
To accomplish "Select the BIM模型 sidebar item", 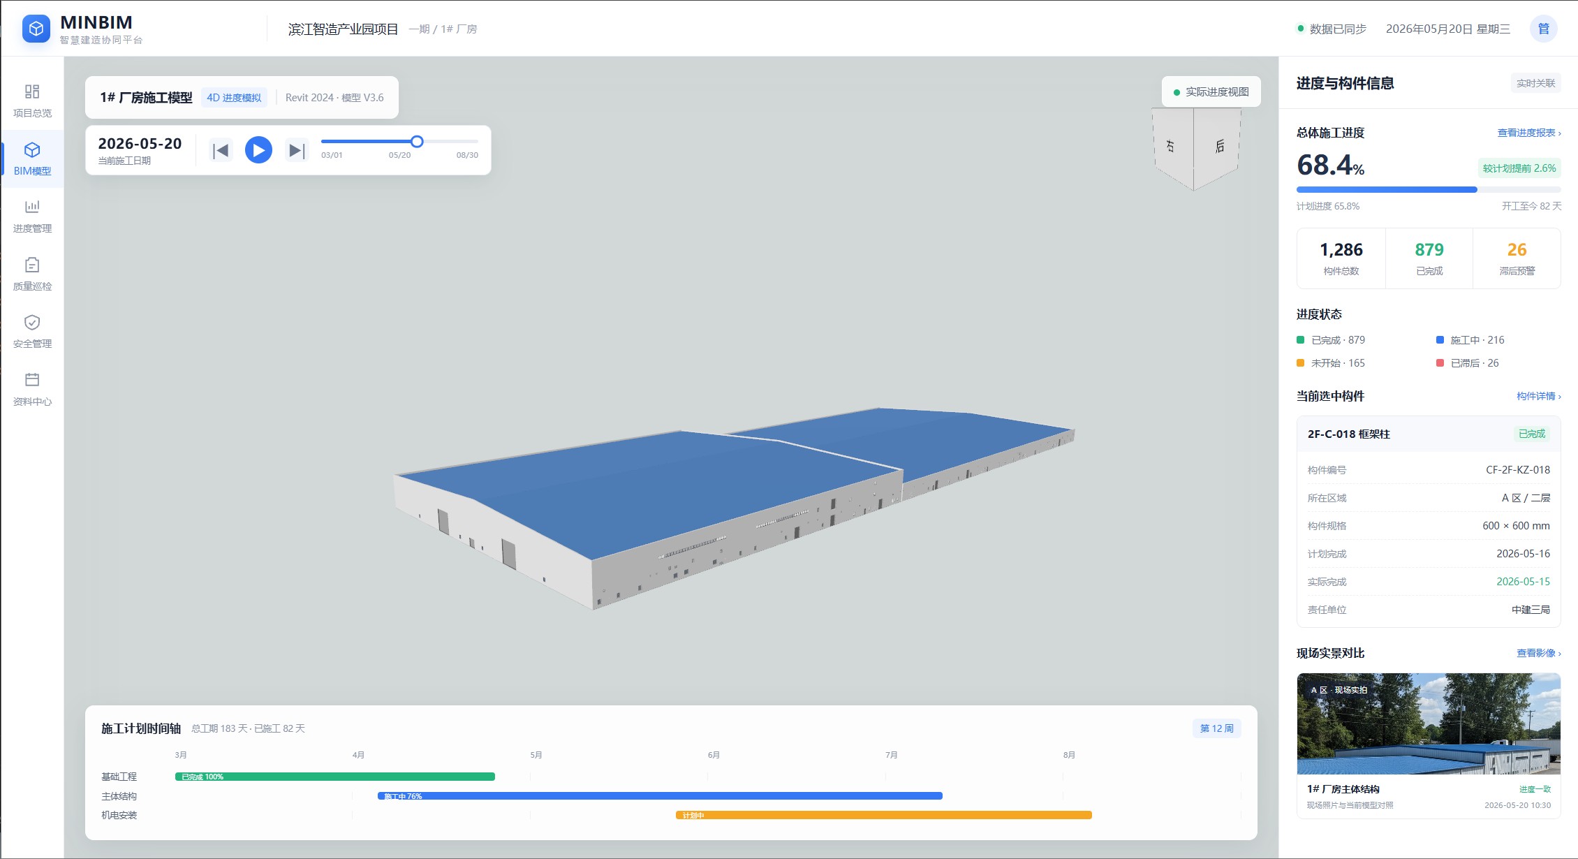I will coord(32,159).
